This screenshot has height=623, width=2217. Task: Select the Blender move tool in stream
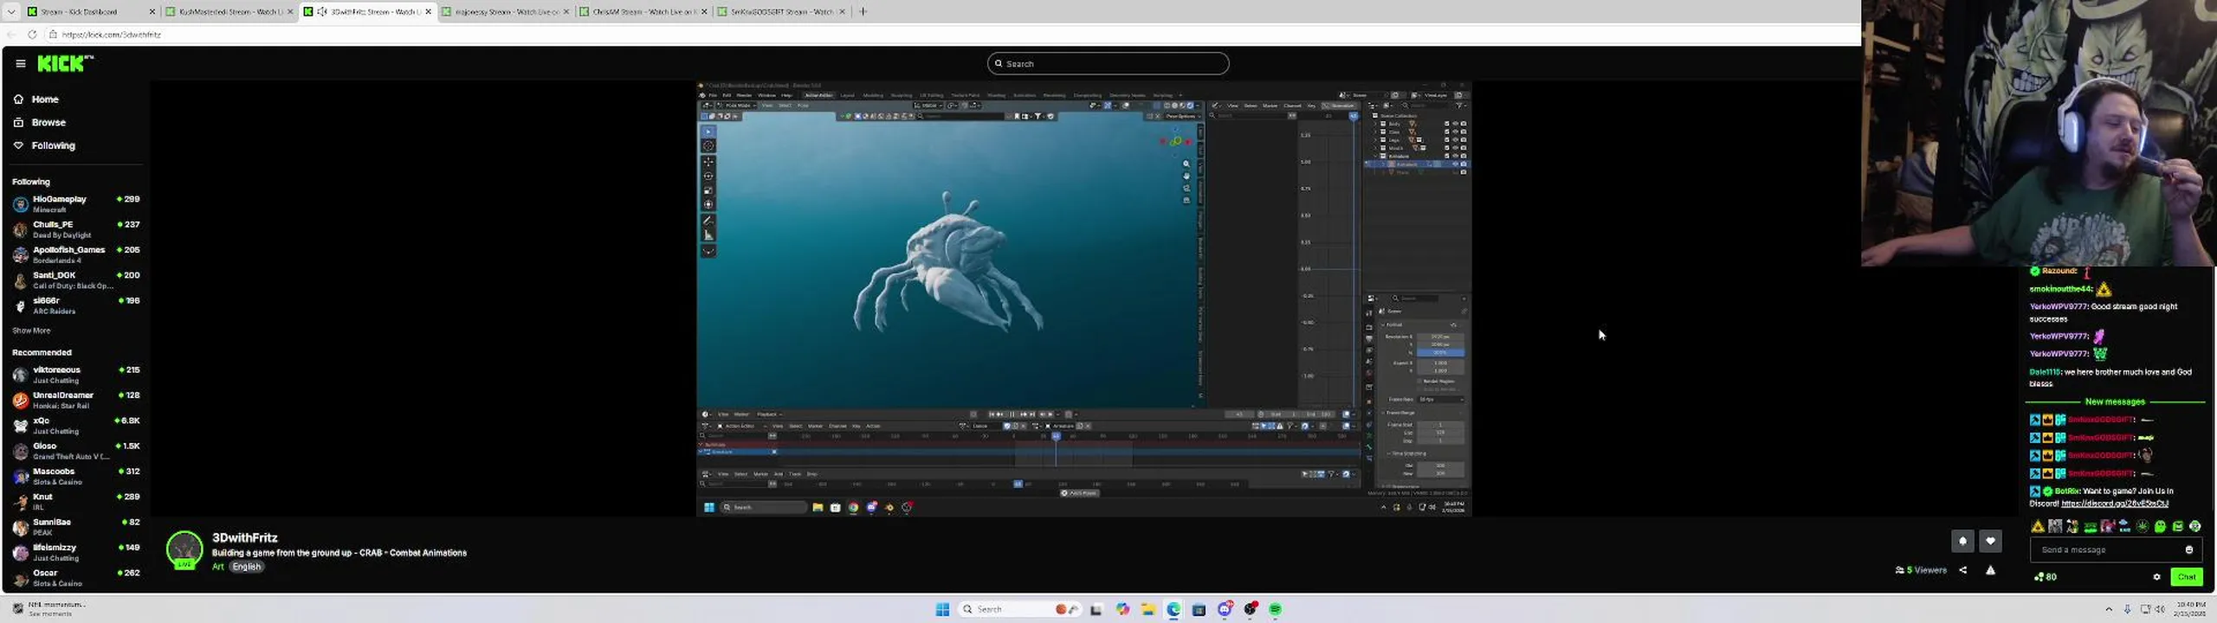tap(708, 162)
